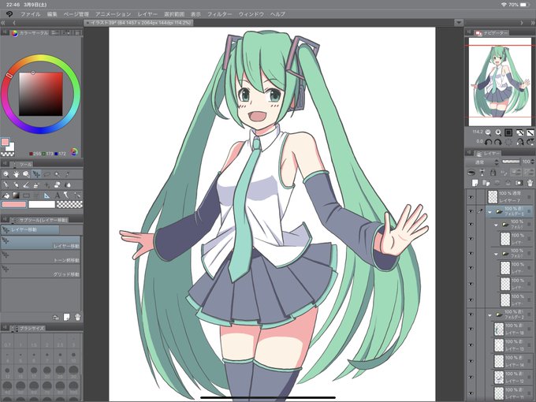Select the Eyedropper tool
The height and width of the screenshot is (402, 536).
pos(68,174)
